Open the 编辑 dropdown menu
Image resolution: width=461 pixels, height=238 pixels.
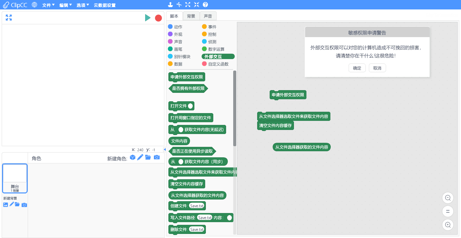click(x=65, y=5)
